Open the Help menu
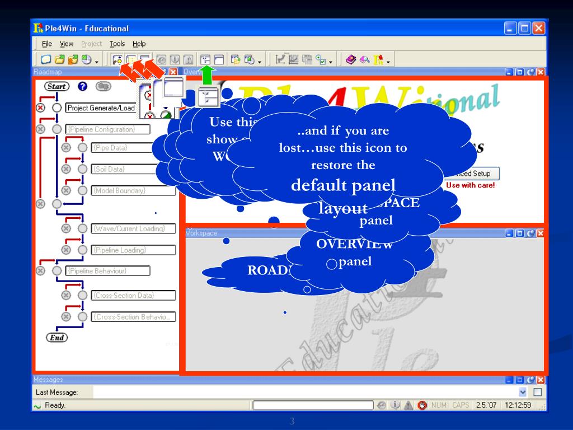 point(139,44)
